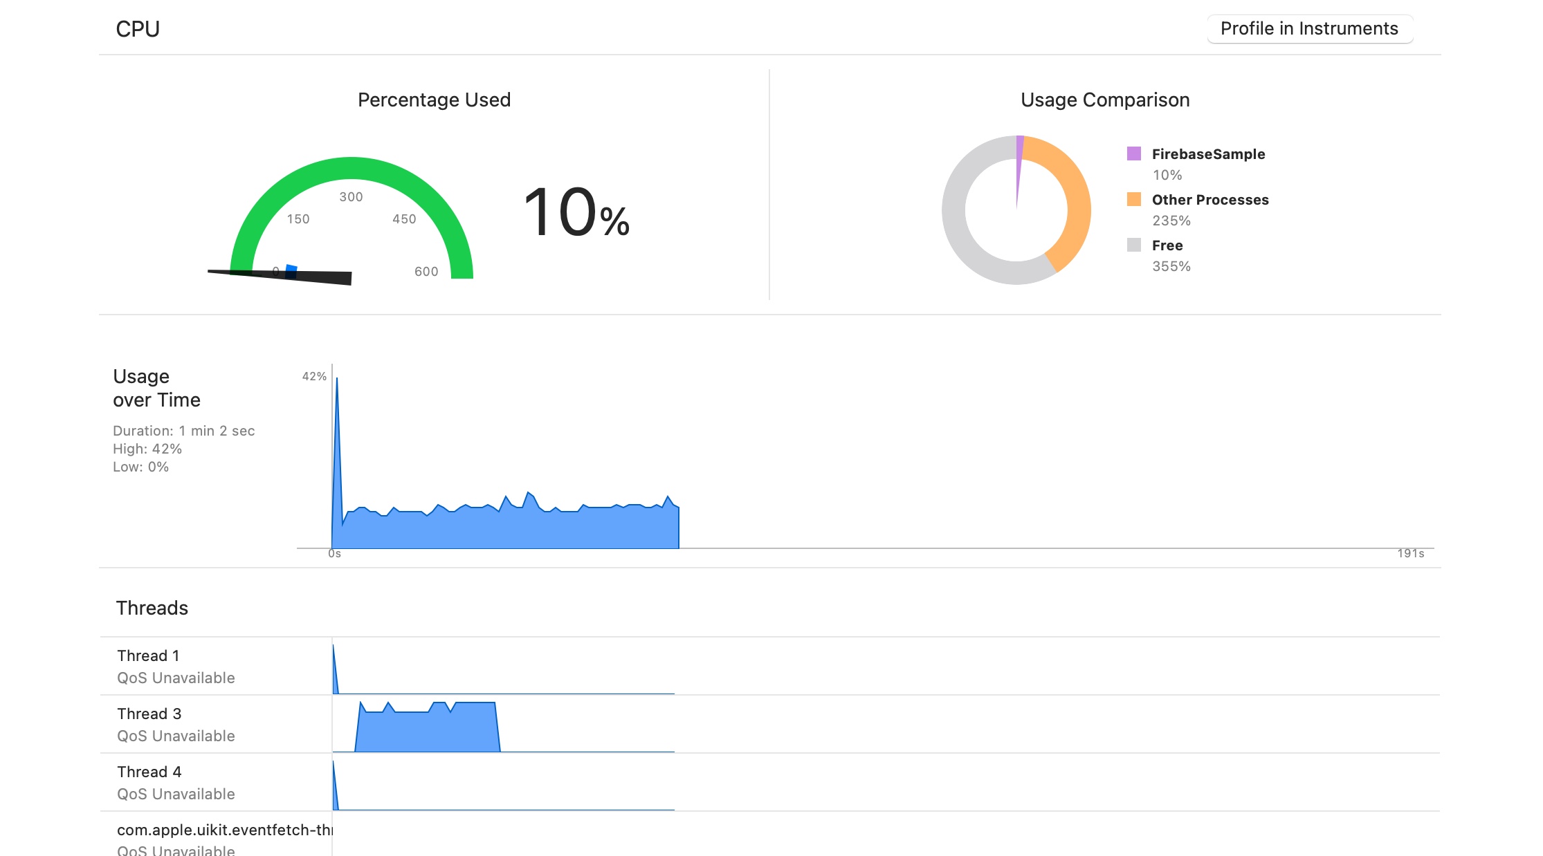The height and width of the screenshot is (856, 1543).
Task: Click the gray Free legend swatch
Action: click(x=1133, y=245)
